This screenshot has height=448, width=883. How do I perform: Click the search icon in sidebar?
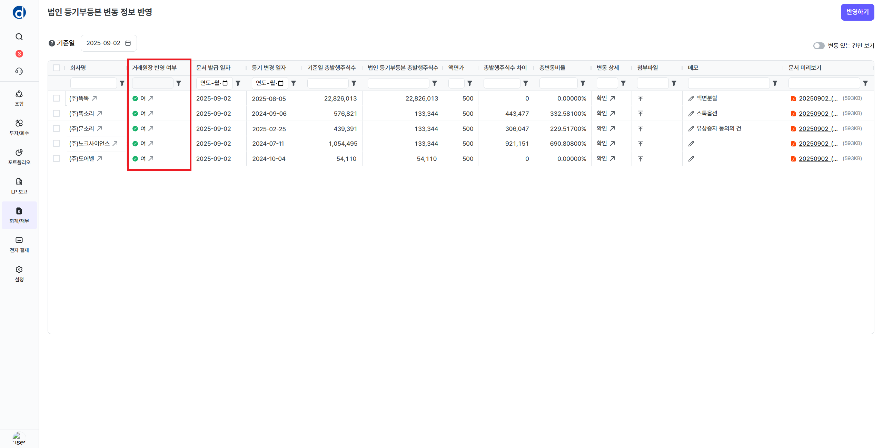tap(19, 37)
